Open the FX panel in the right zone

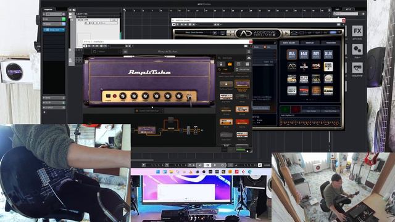point(357,31)
